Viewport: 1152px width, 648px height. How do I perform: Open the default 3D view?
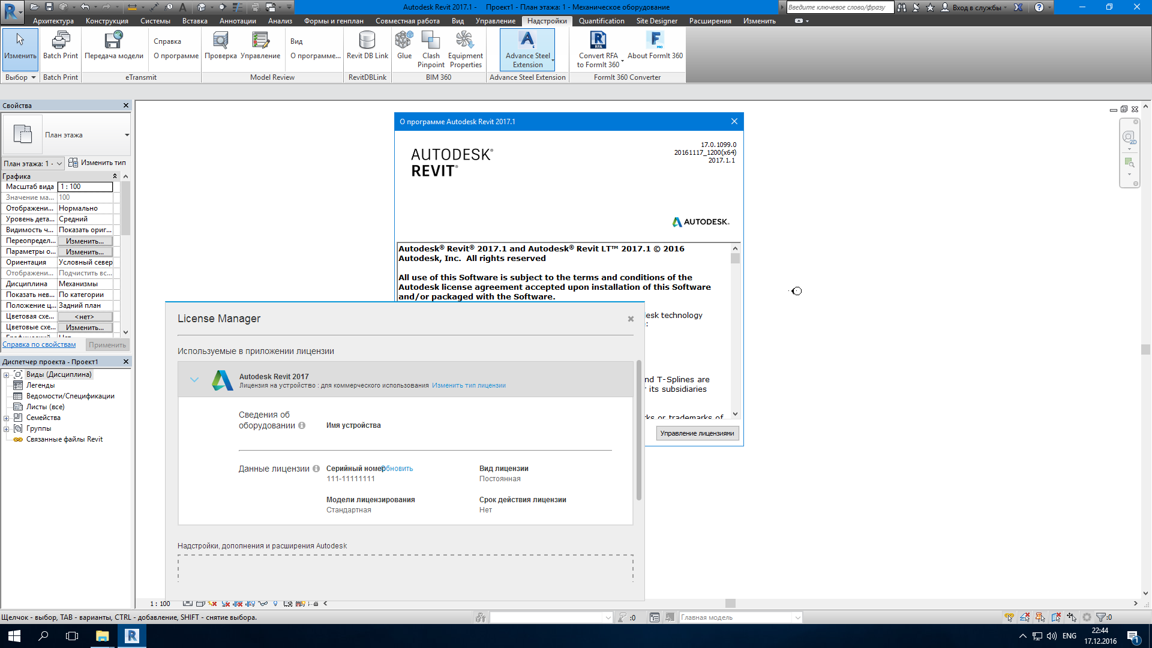(201, 7)
